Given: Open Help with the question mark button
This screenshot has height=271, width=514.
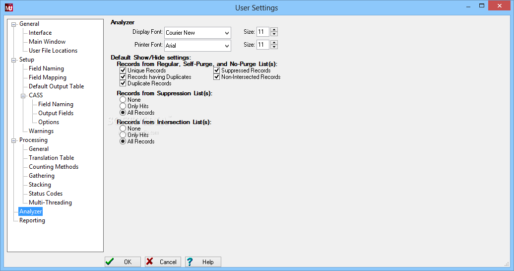Looking at the screenshot, I should coord(203,262).
